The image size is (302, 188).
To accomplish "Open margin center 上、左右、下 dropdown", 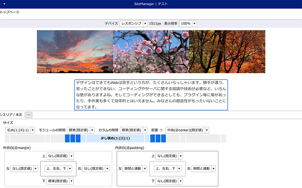I will 58,169.
